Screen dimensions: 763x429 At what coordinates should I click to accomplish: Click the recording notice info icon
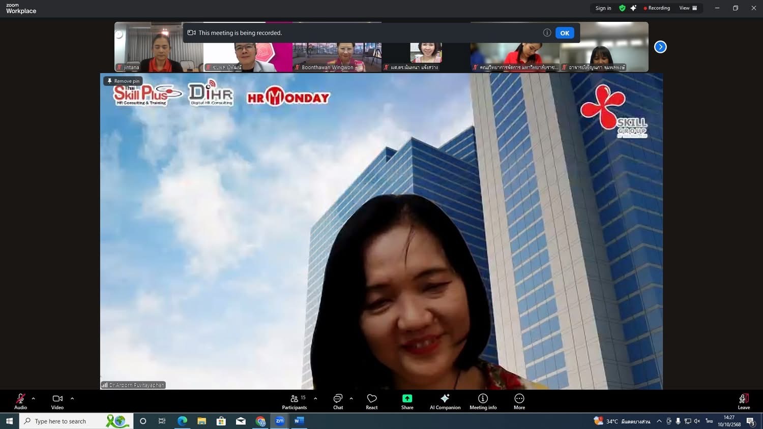[547, 33]
